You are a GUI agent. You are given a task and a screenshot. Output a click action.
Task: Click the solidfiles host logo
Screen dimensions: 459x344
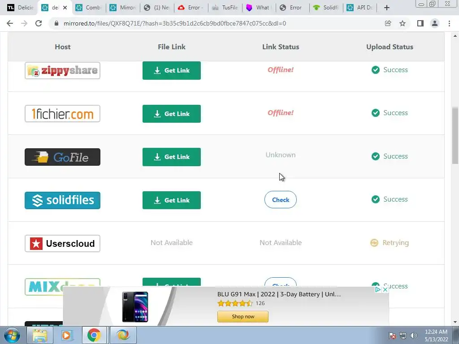pyautogui.click(x=62, y=200)
